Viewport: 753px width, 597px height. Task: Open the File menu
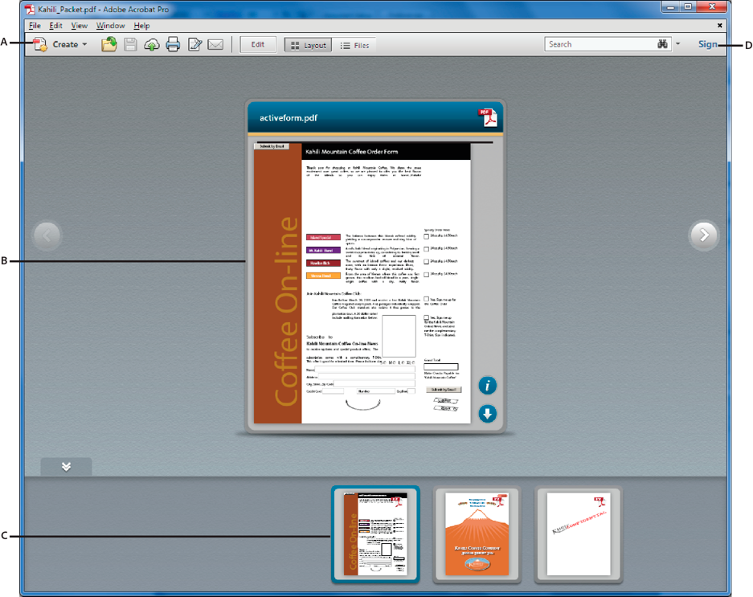[x=35, y=26]
